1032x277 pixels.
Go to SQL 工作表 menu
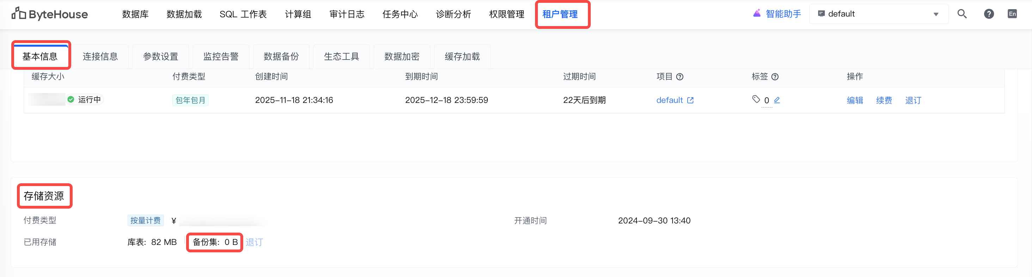(x=243, y=14)
